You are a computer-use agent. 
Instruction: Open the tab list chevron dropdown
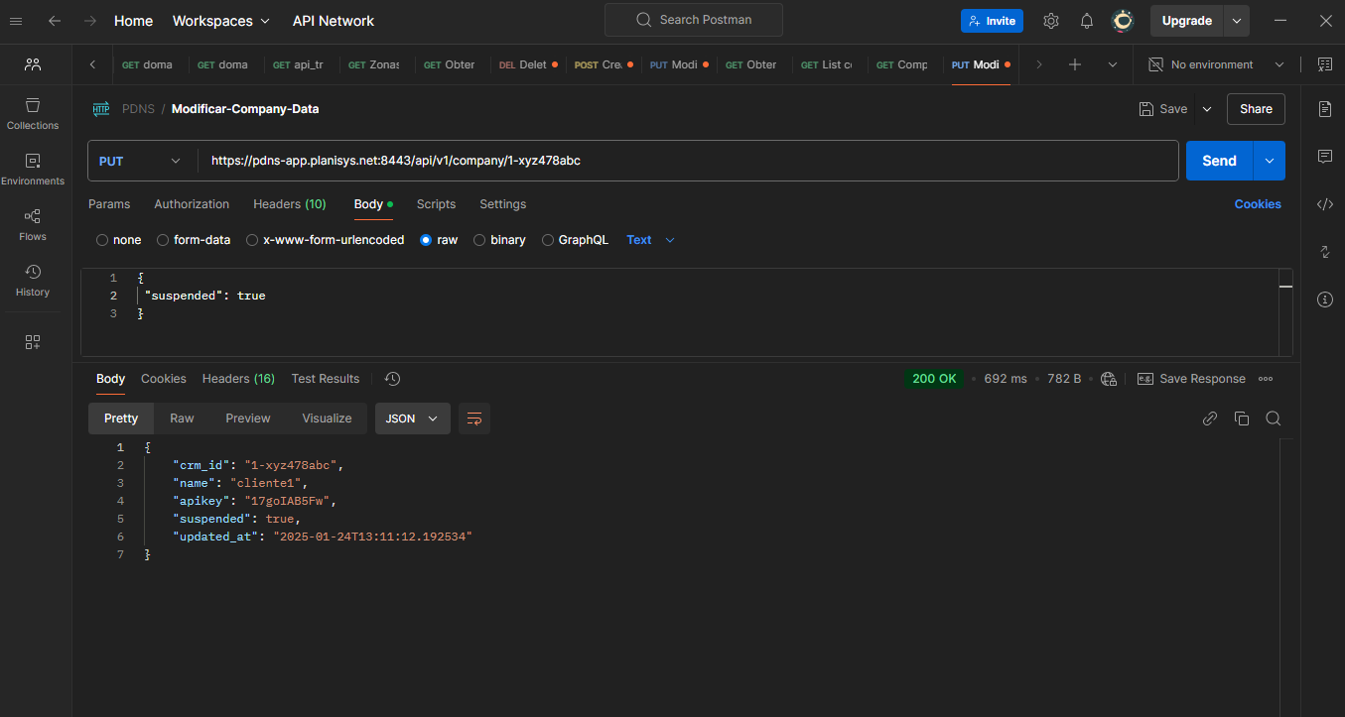point(1113,64)
